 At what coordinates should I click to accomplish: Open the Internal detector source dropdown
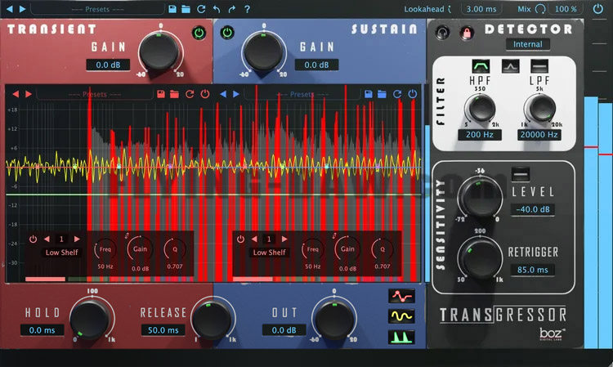coord(528,44)
